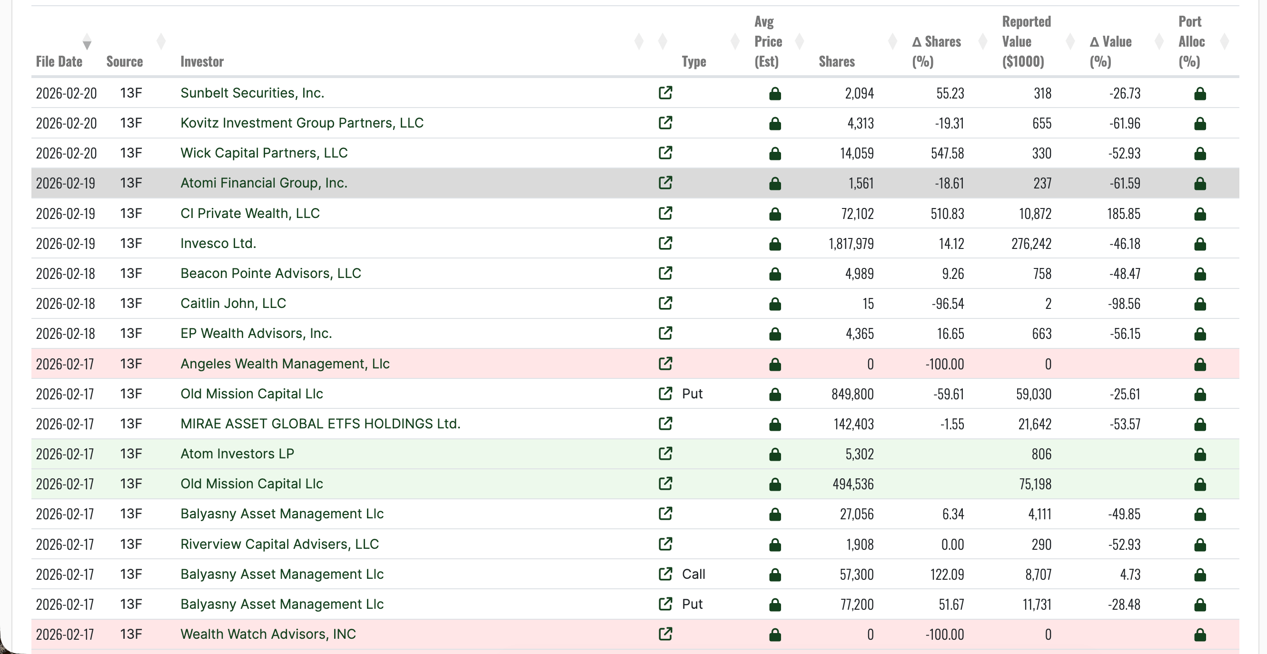Click the Atom Investors LP row entry
This screenshot has width=1267, height=654.
[238, 454]
